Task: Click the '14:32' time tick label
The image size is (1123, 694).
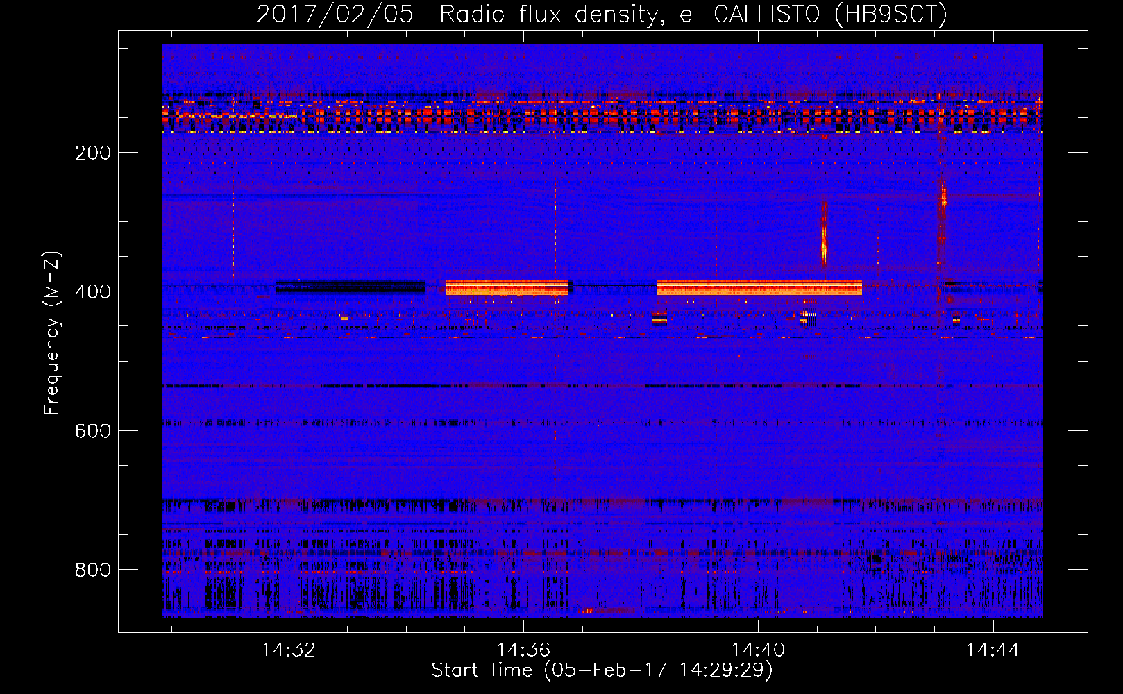Action: coord(288,650)
